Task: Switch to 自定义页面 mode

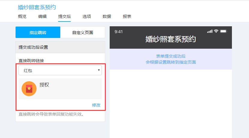Action: (83, 32)
